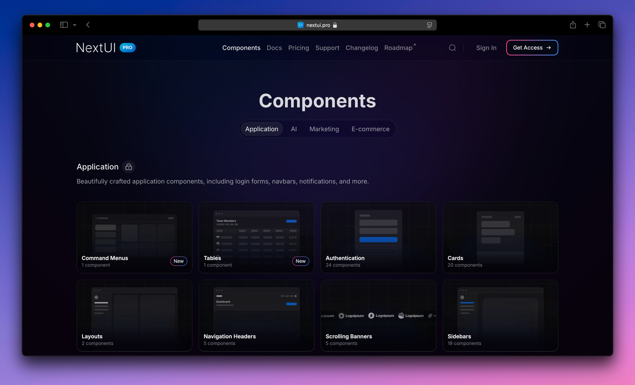635x385 pixels.
Task: Open the Tables component card
Action: (x=256, y=237)
